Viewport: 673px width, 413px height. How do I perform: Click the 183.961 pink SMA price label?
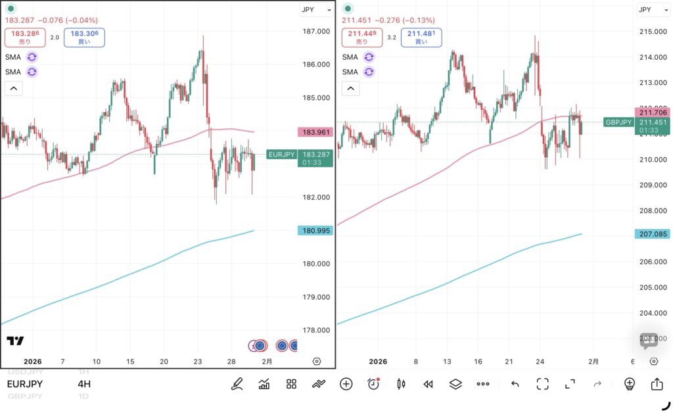[315, 132]
